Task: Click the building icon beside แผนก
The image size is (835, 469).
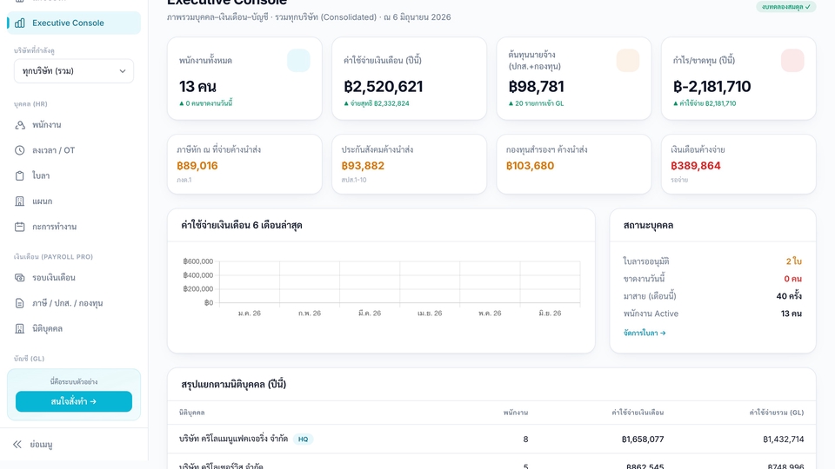Action: [20, 201]
